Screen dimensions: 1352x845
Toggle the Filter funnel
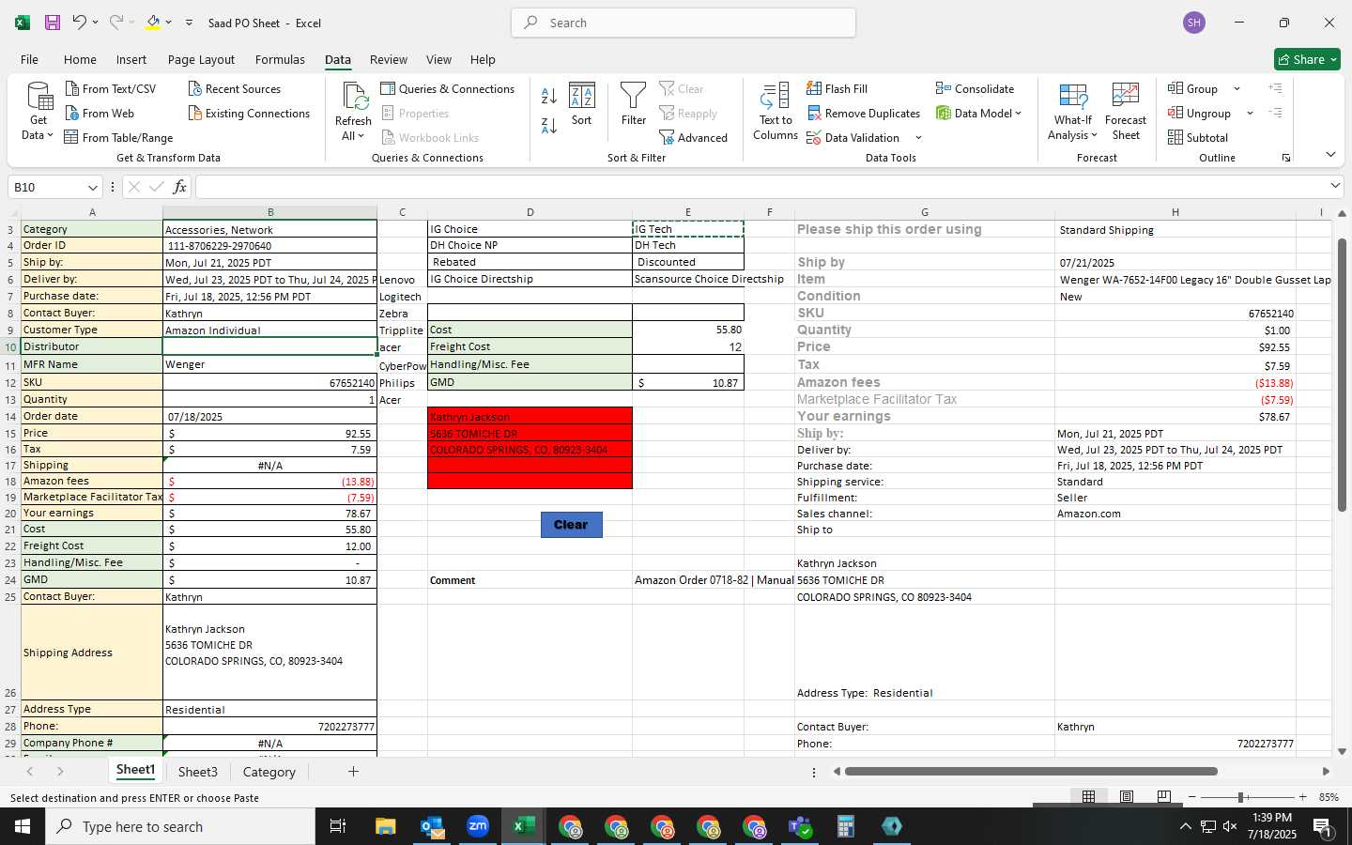coord(634,104)
